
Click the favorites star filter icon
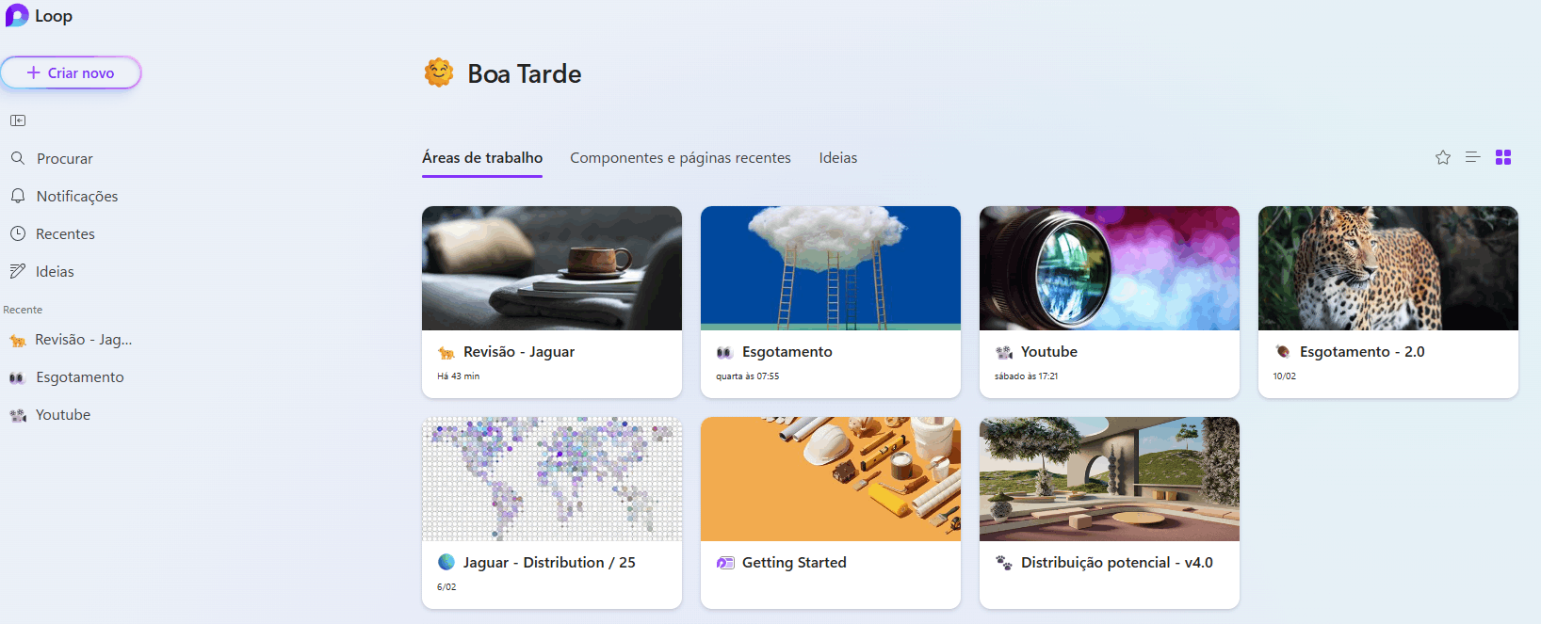coord(1443,157)
